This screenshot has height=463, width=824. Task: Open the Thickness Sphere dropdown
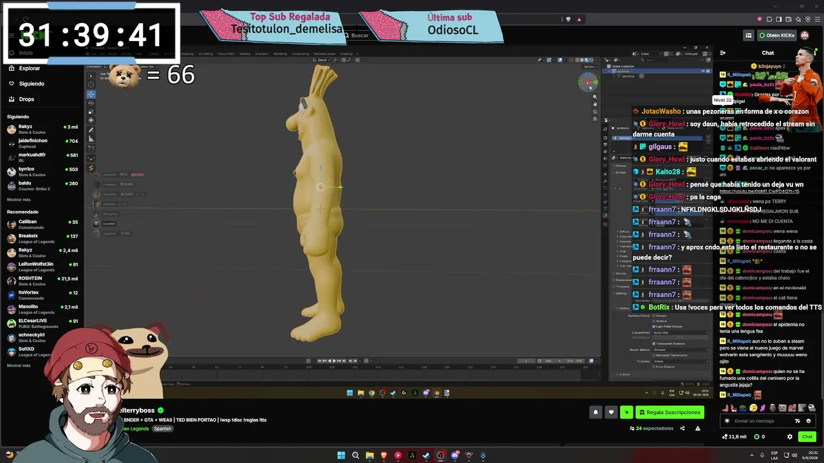coord(680,361)
